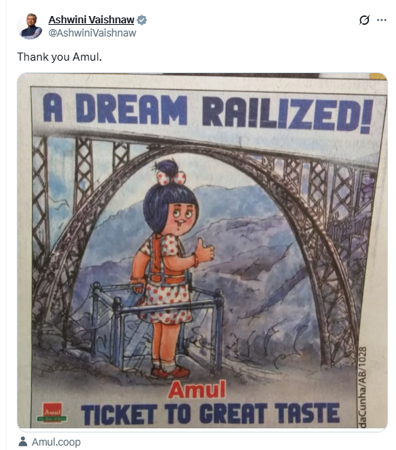Click the "Thank you Amul." tweet text
The width and height of the screenshot is (396, 450).
60,57
